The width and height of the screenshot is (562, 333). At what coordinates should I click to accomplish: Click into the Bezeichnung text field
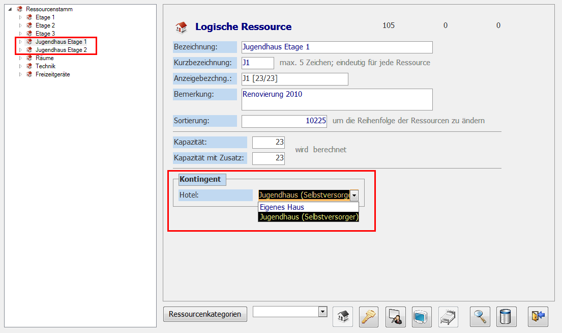tap(337, 47)
